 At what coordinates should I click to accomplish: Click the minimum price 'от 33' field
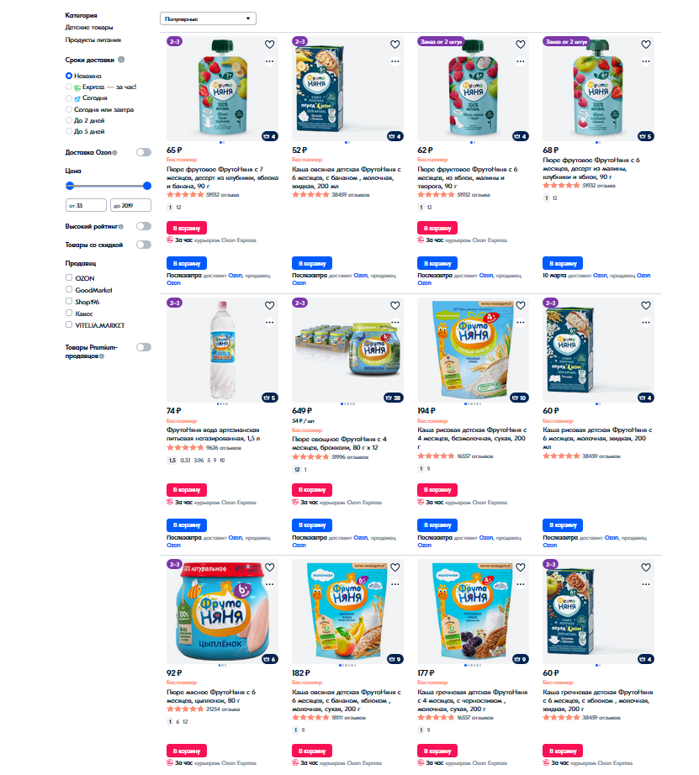(x=86, y=205)
